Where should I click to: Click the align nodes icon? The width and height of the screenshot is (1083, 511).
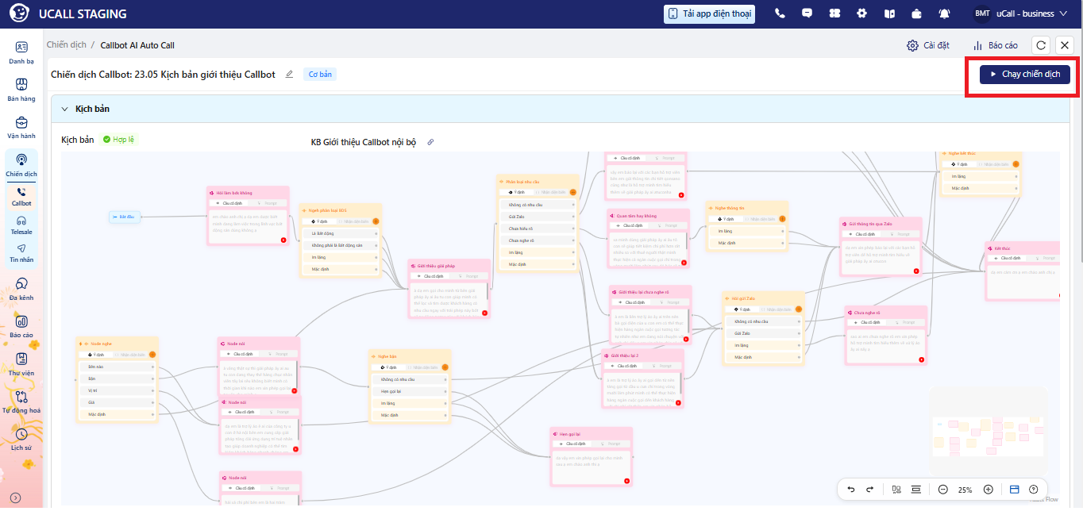coord(915,490)
